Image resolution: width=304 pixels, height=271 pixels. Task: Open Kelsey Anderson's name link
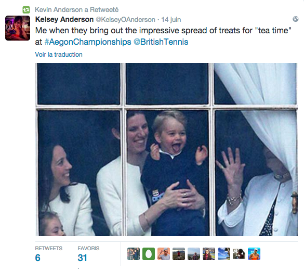point(64,19)
